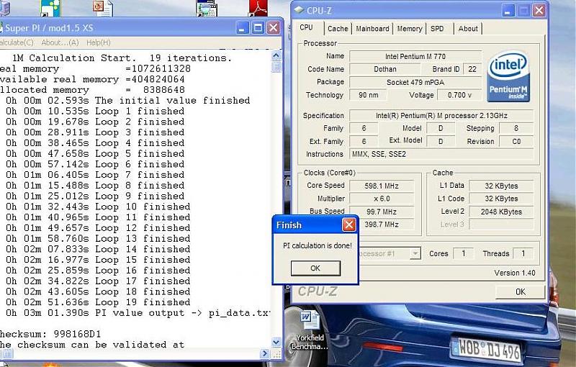This screenshot has width=576, height=367.
Task: Open the Adobe PDF desktop shortcut
Action: coord(258,8)
